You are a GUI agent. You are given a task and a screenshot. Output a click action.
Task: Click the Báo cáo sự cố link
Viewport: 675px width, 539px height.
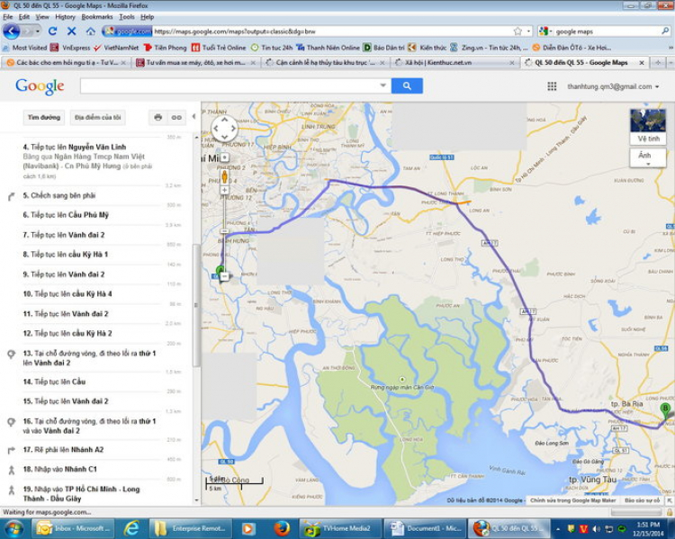(642, 500)
